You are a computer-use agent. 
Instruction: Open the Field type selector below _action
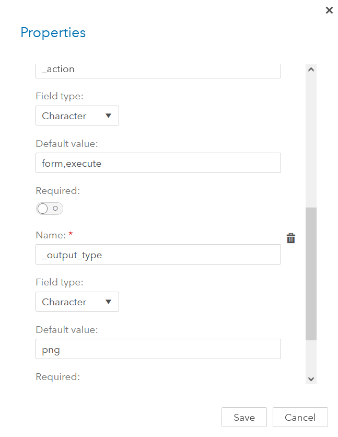[x=77, y=116]
